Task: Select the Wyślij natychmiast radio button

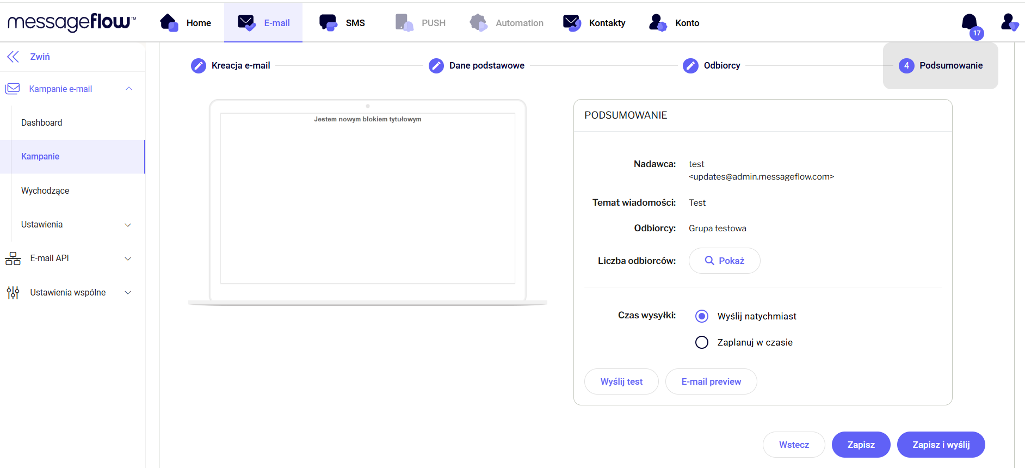Action: (702, 316)
